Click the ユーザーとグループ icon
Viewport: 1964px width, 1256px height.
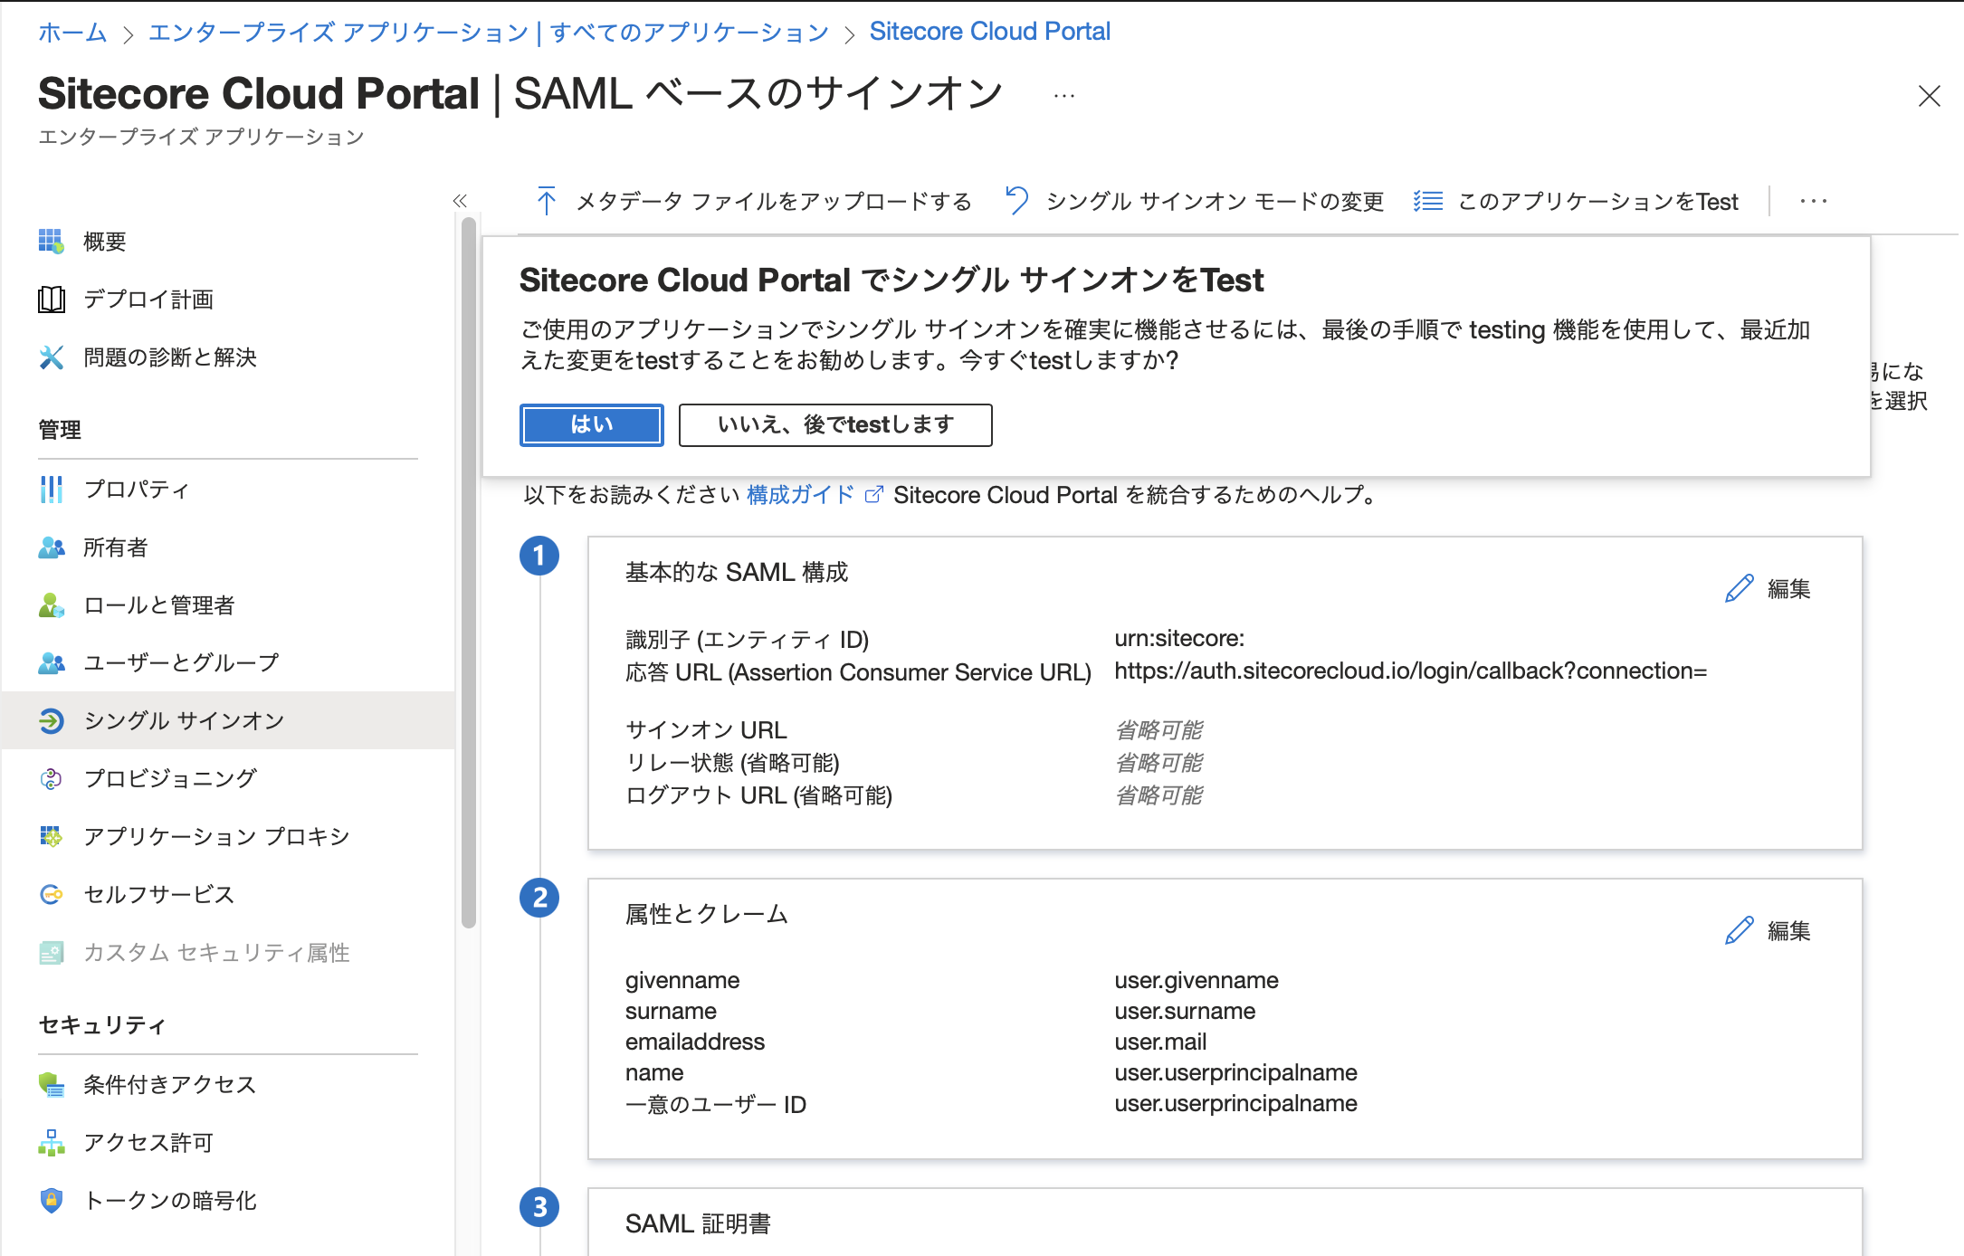51,663
